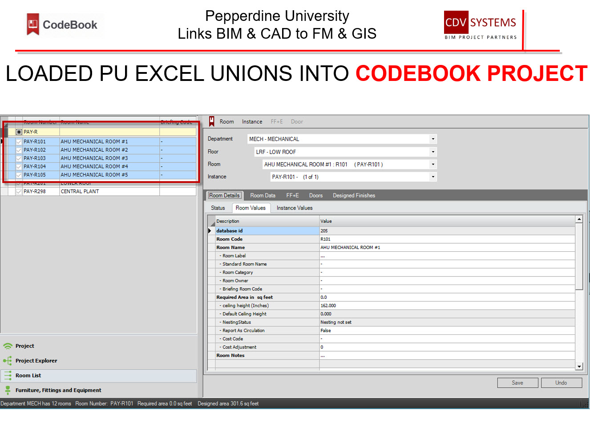The width and height of the screenshot is (590, 442).
Task: Toggle checkbox for PAY-R298 row
Action: click(19, 192)
